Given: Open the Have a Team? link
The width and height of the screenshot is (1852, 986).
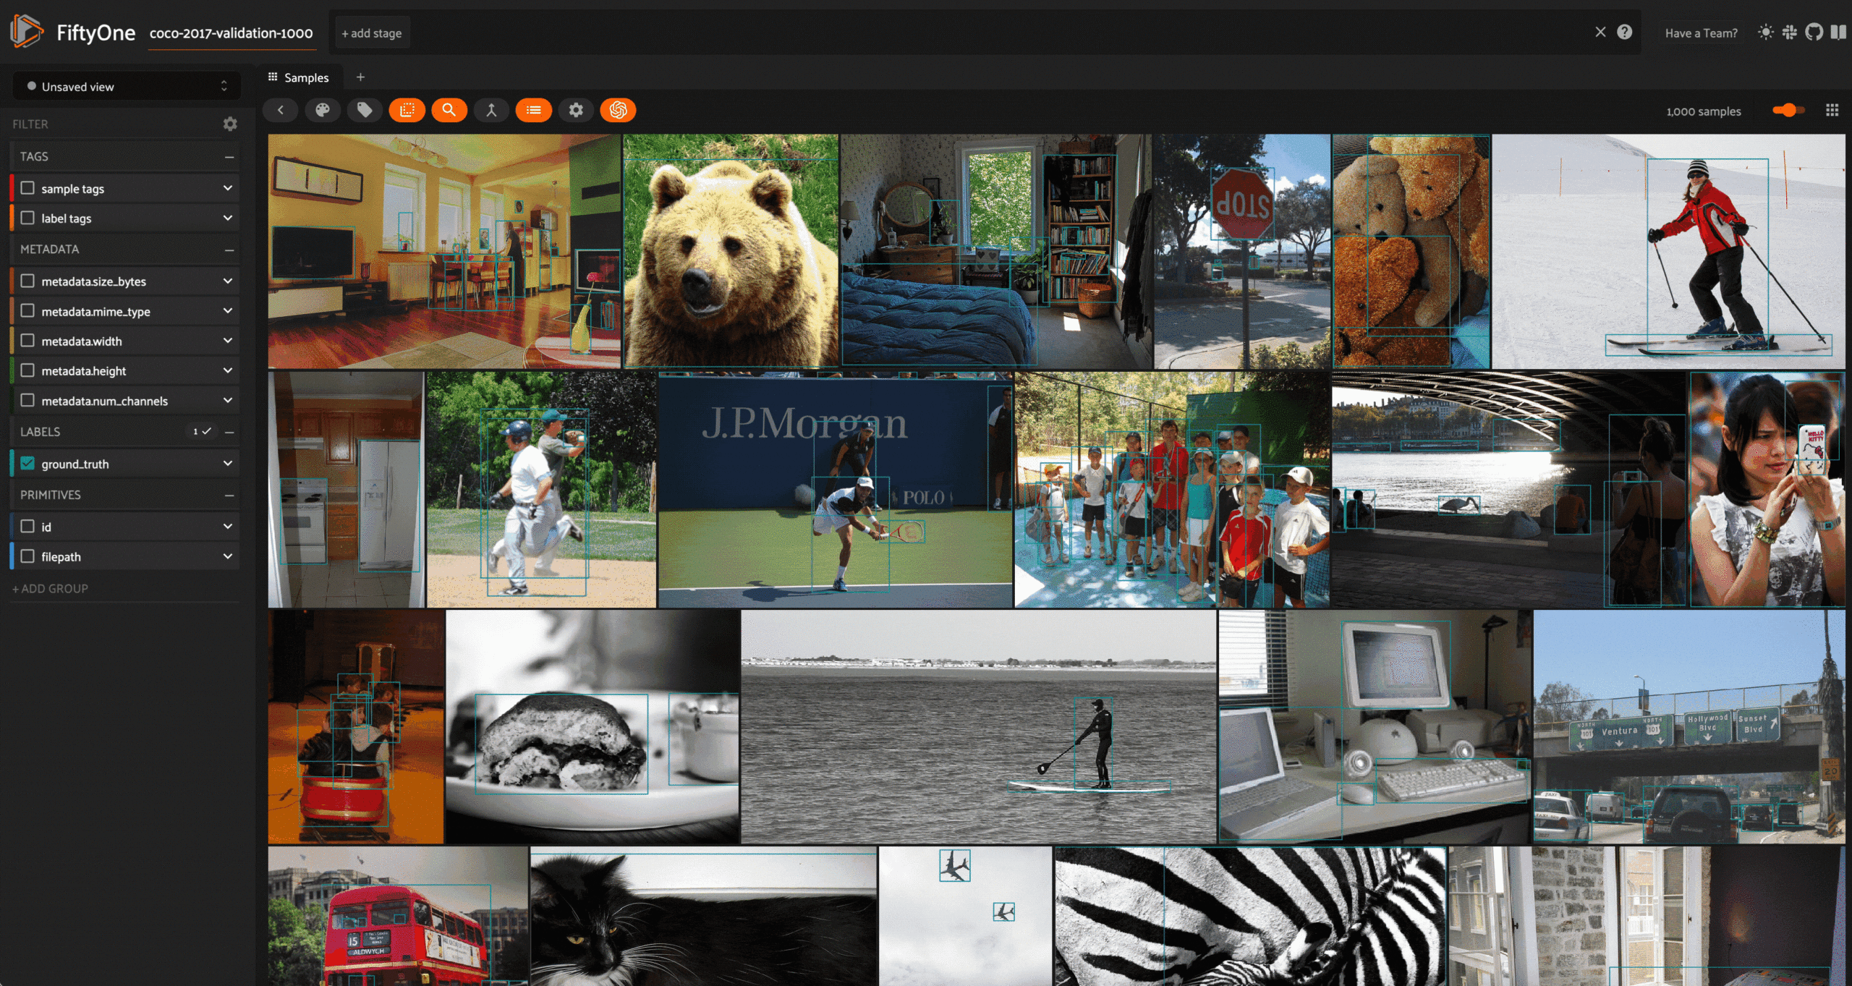Looking at the screenshot, I should point(1701,33).
